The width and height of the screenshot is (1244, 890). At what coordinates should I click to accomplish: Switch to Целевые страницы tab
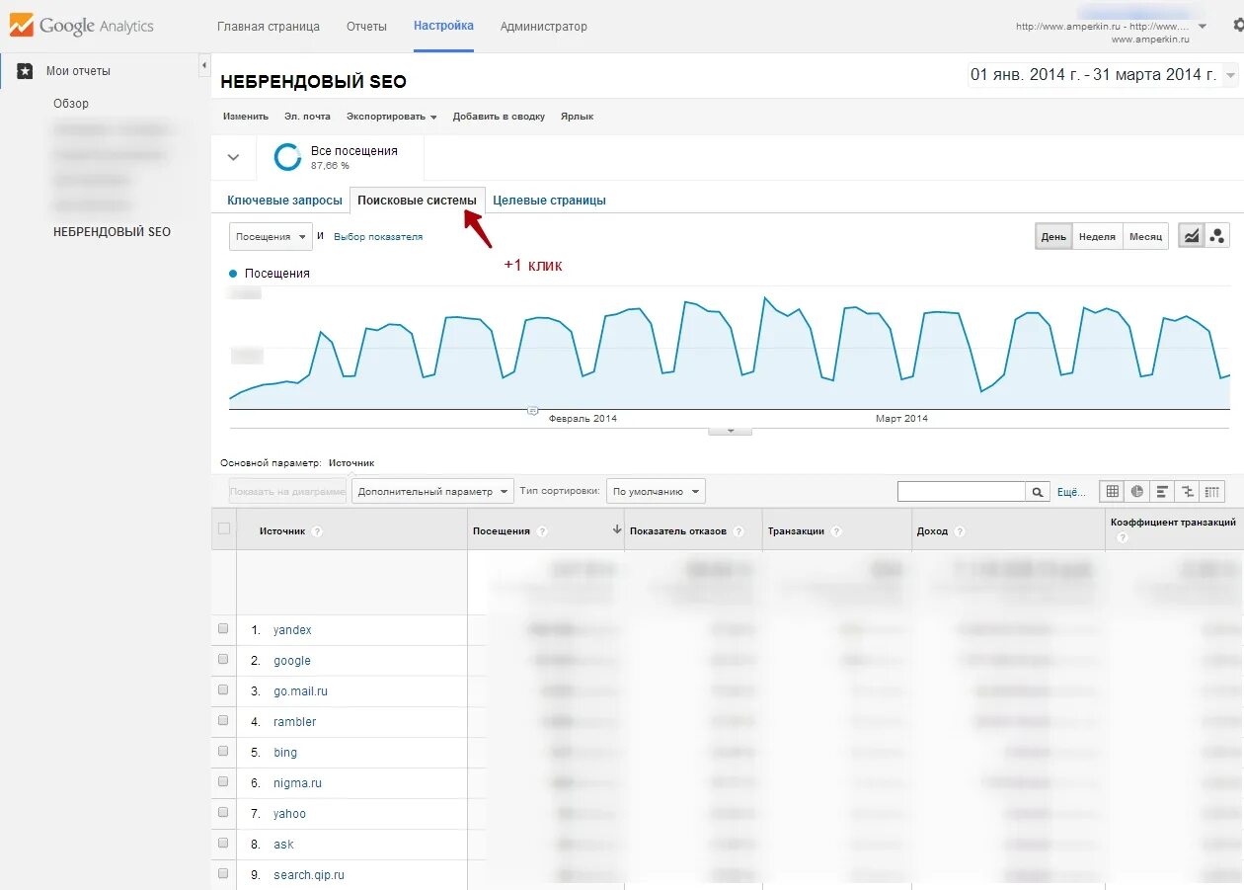tap(549, 201)
